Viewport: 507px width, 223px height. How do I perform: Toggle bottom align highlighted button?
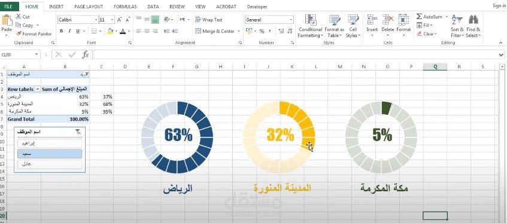point(155,20)
